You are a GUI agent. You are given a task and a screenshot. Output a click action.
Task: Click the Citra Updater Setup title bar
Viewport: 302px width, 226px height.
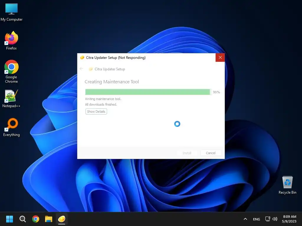point(146,57)
